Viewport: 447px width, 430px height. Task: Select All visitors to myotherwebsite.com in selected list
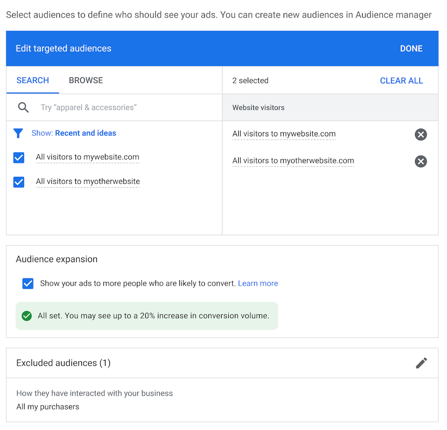(293, 161)
